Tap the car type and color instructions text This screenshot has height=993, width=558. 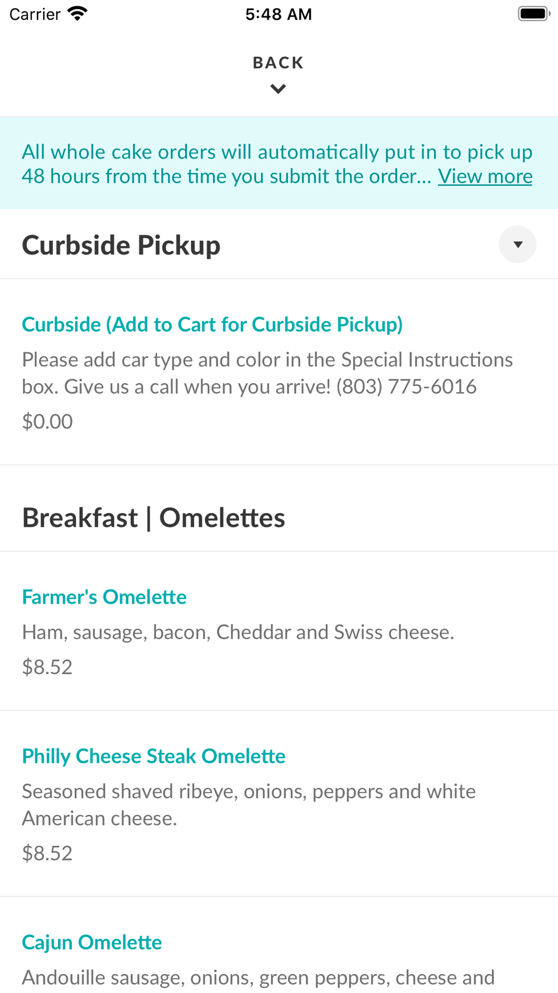[267, 373]
